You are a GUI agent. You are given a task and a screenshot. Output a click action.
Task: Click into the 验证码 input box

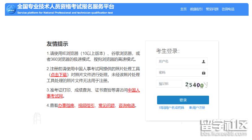[x=169, y=84]
